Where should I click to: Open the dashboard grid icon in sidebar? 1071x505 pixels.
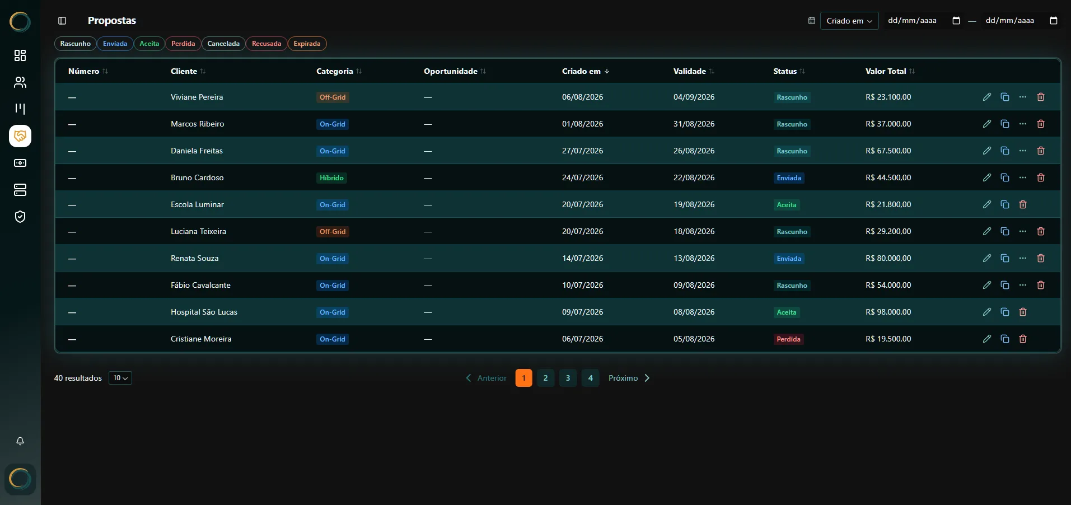[x=20, y=55]
